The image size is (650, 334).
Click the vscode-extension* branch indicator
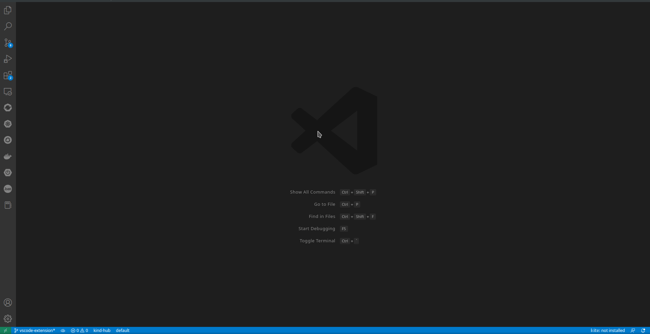click(x=35, y=331)
